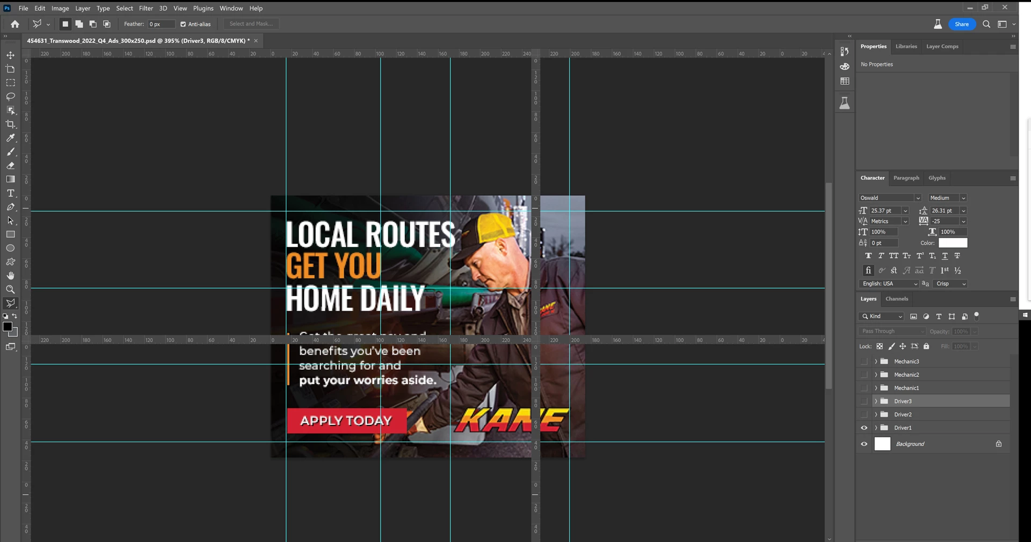The image size is (1031, 542).
Task: Select the Object Selection tool
Action: (x=10, y=111)
